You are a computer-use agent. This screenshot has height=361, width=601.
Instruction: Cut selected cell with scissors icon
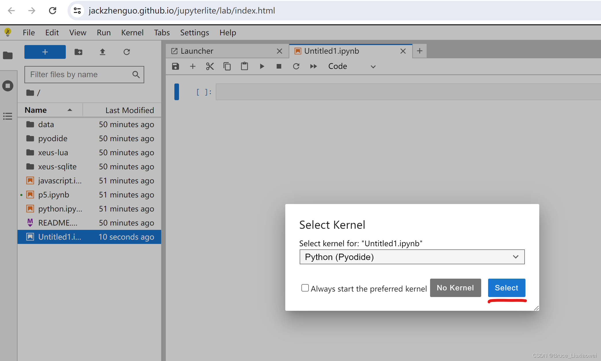pos(210,66)
